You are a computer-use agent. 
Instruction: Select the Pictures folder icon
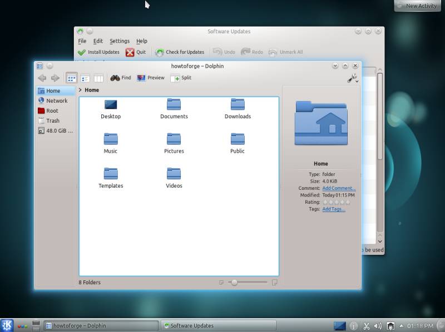point(174,139)
